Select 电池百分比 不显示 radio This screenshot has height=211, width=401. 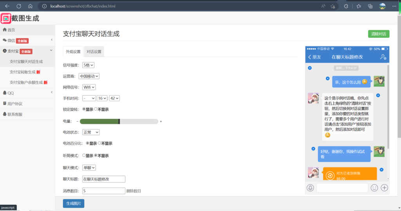pyautogui.click(x=99, y=143)
